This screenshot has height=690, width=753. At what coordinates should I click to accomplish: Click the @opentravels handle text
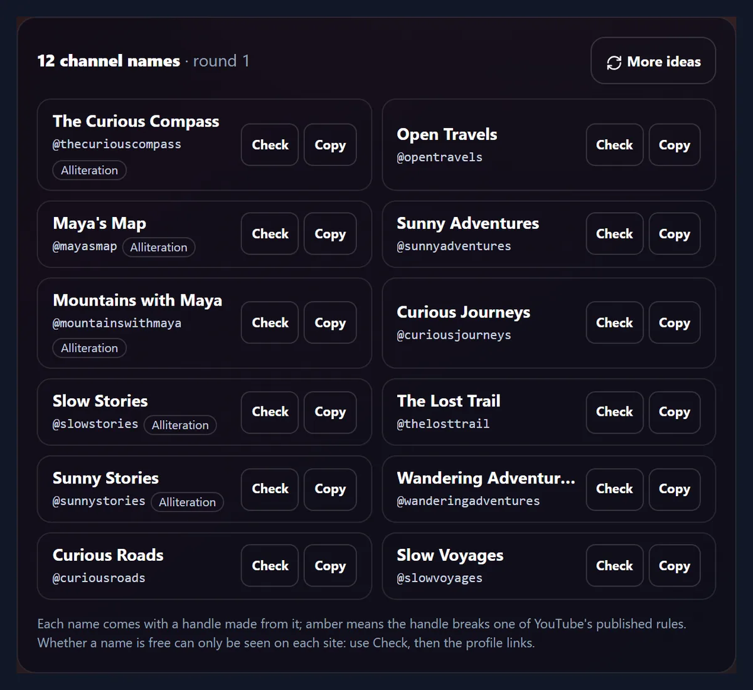pos(439,157)
